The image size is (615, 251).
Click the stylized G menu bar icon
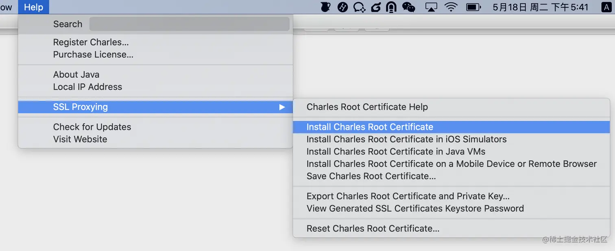click(376, 7)
